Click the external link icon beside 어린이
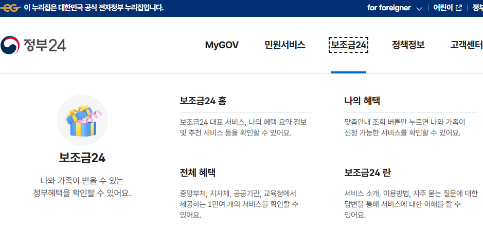483x230 pixels. point(459,8)
